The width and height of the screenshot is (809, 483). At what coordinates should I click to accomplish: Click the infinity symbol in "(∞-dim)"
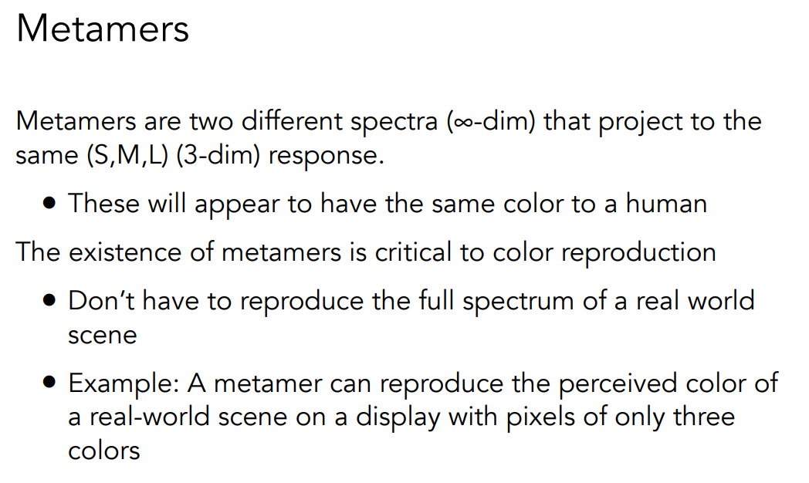click(462, 123)
